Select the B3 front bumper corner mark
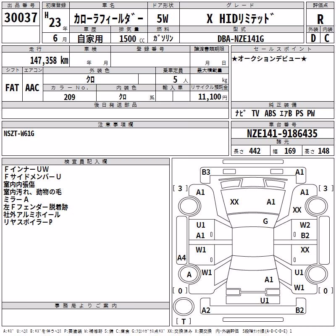This screenshot has width=336, height=336. point(206,172)
